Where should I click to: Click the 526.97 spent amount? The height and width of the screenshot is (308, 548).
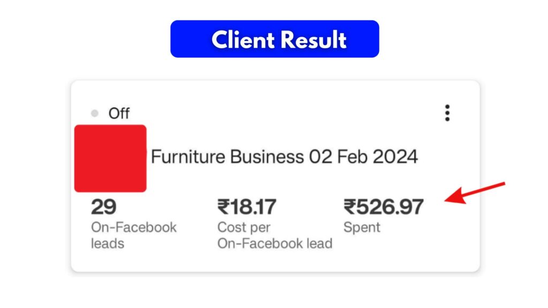390,206
